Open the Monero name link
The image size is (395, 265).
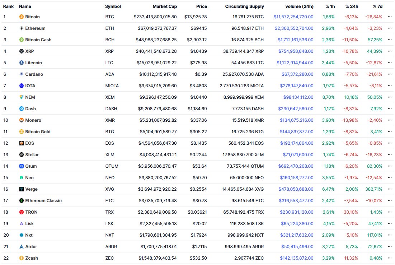point(33,120)
